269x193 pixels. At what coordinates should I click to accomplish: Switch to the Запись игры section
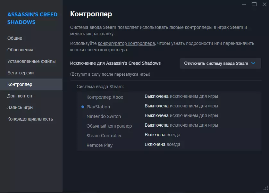20,107
